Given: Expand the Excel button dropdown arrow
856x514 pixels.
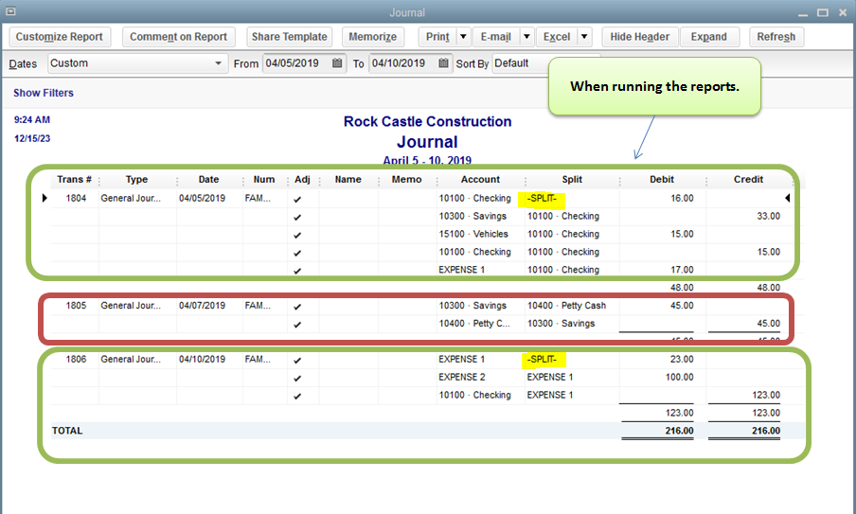Looking at the screenshot, I should [x=584, y=37].
